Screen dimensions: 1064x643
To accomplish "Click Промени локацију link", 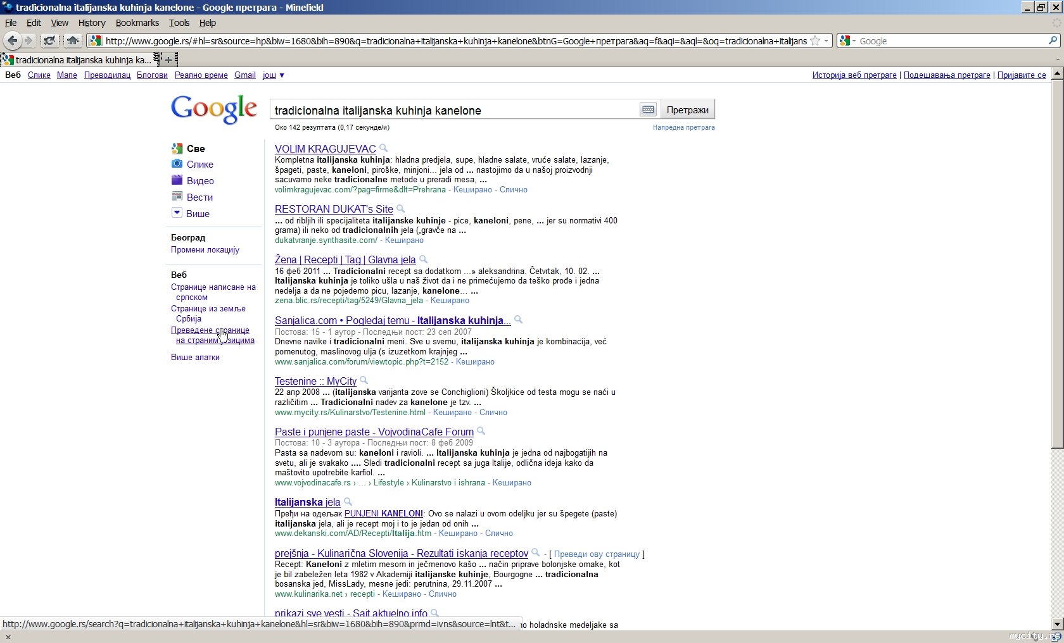I will [205, 249].
